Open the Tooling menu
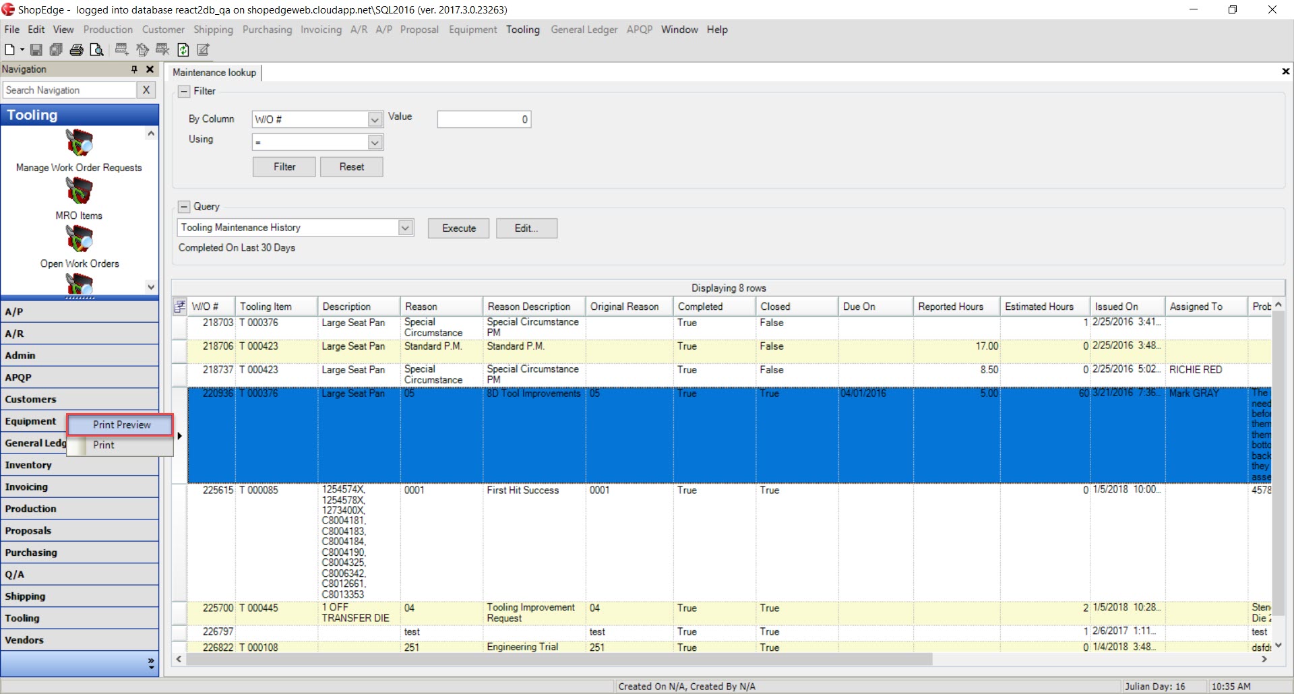 click(523, 30)
